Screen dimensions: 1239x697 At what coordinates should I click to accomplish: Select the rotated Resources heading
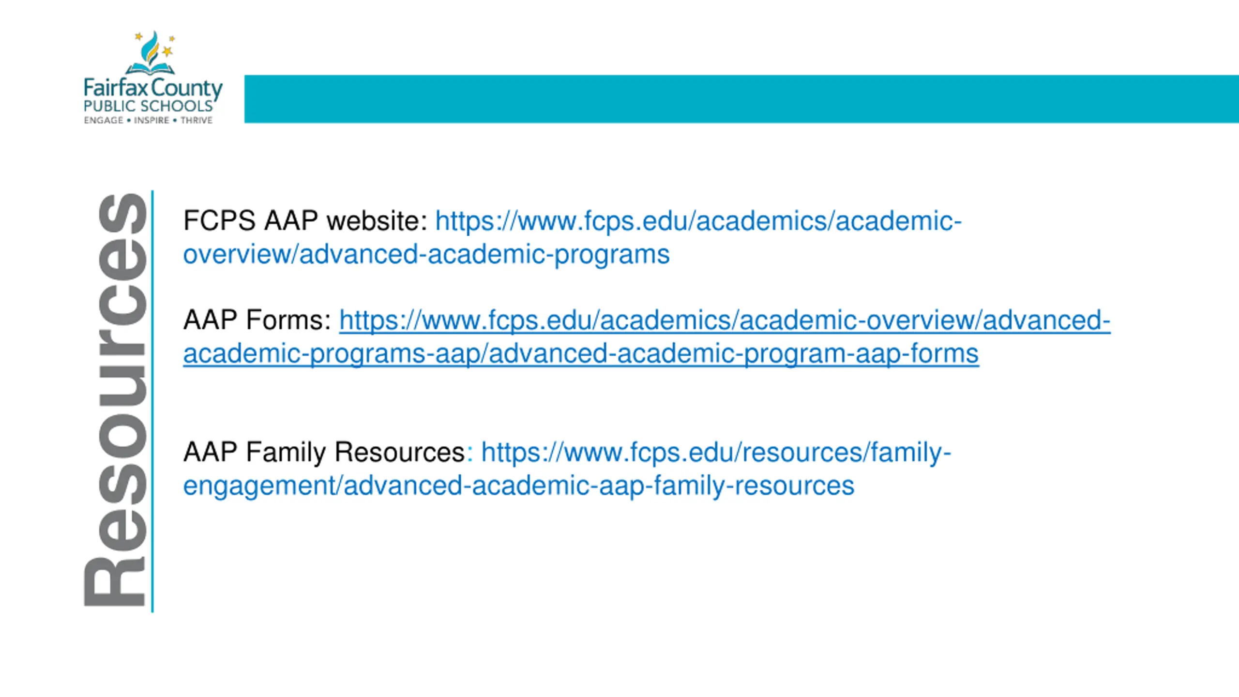pyautogui.click(x=115, y=400)
